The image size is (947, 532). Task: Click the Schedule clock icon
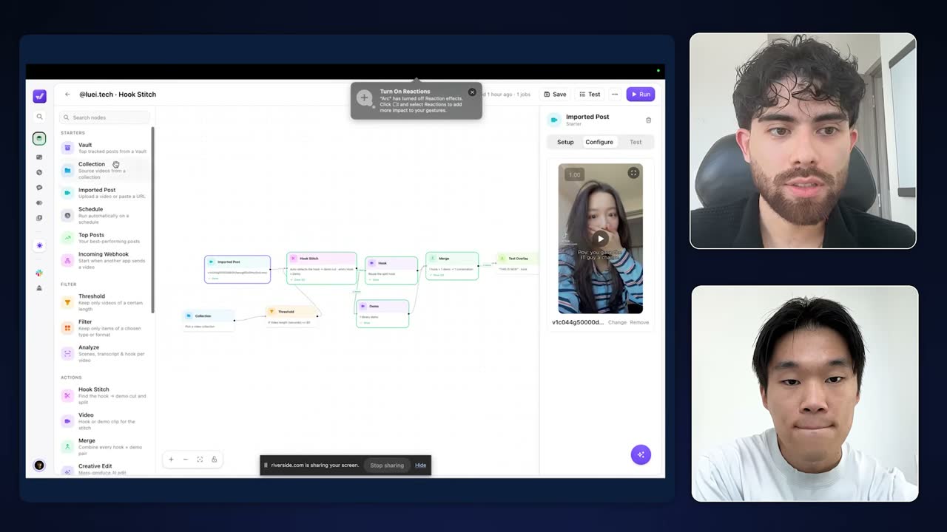coord(67,216)
